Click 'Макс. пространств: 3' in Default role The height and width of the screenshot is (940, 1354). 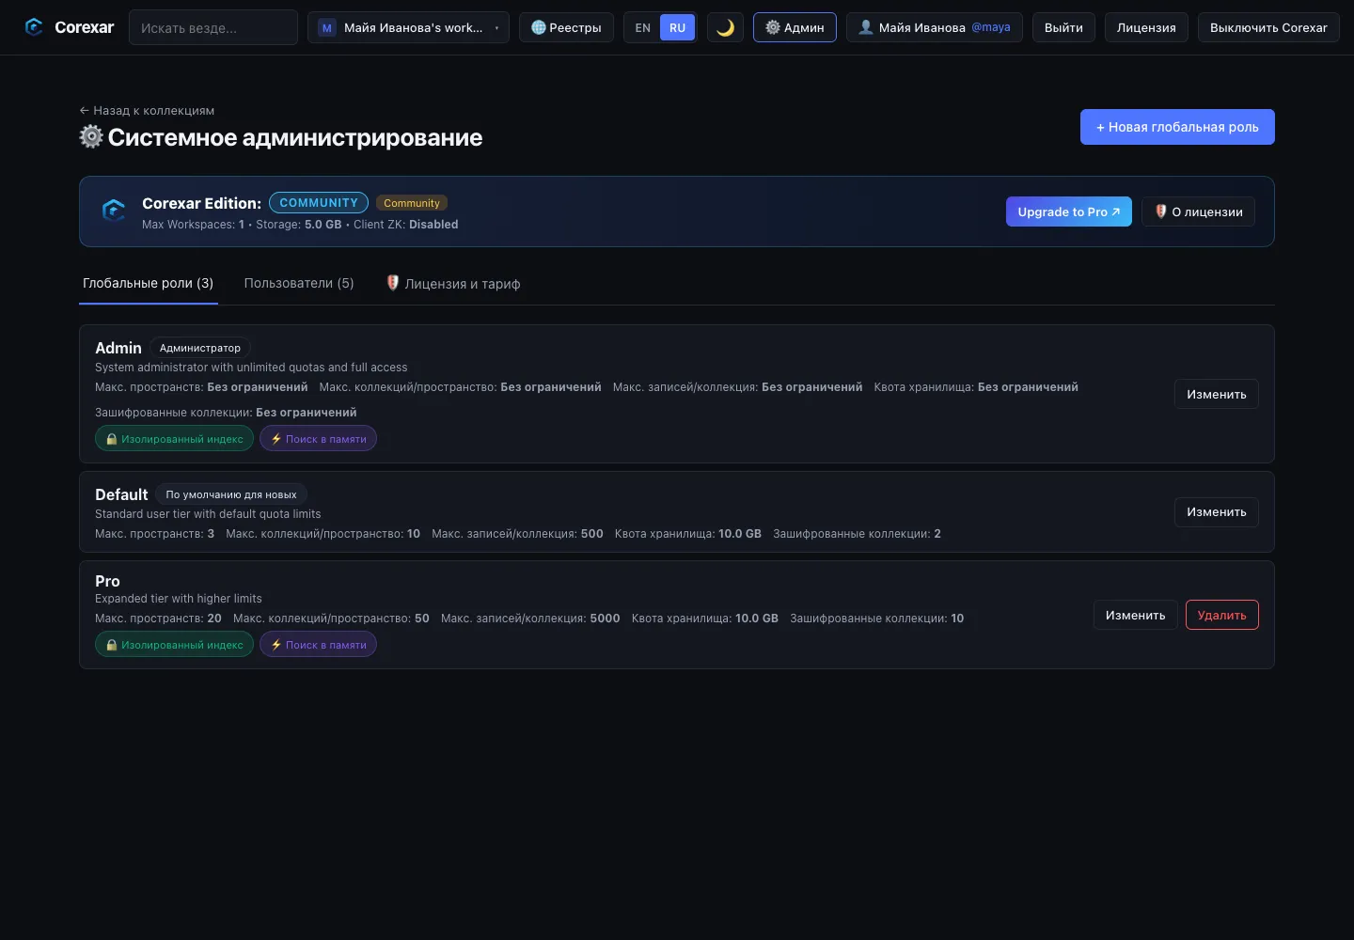click(x=154, y=534)
